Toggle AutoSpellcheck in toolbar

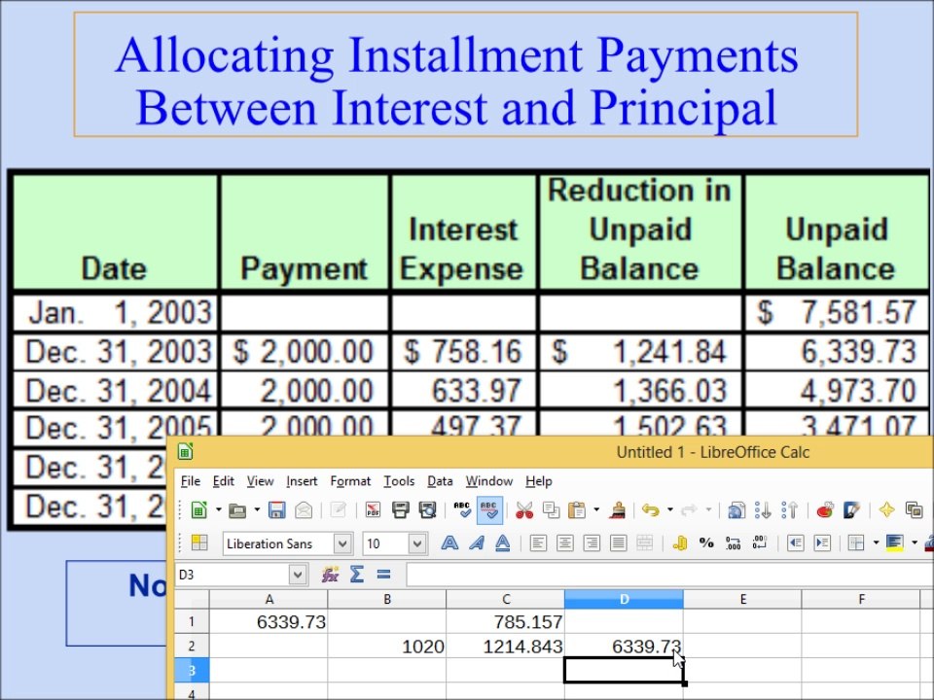(x=489, y=510)
